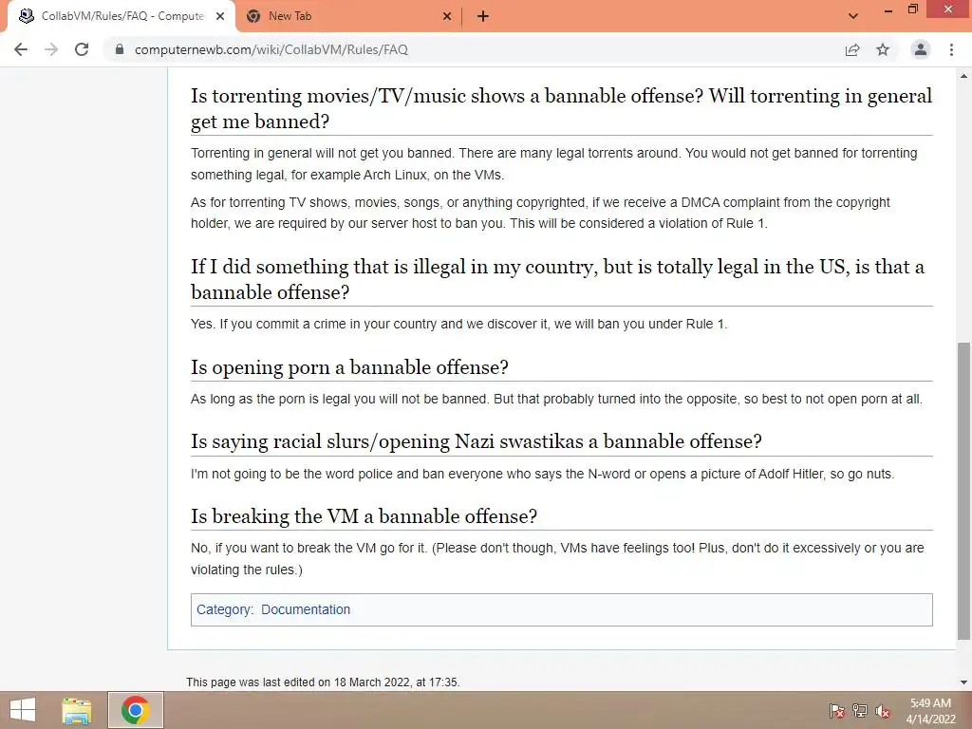Go back to the previous page
Viewport: 972px width, 729px height.
pos(21,49)
